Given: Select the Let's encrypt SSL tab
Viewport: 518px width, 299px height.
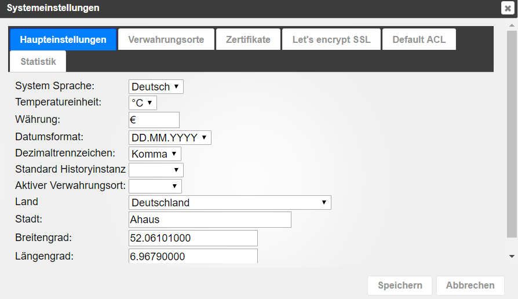Looking at the screenshot, I should pyautogui.click(x=331, y=40).
